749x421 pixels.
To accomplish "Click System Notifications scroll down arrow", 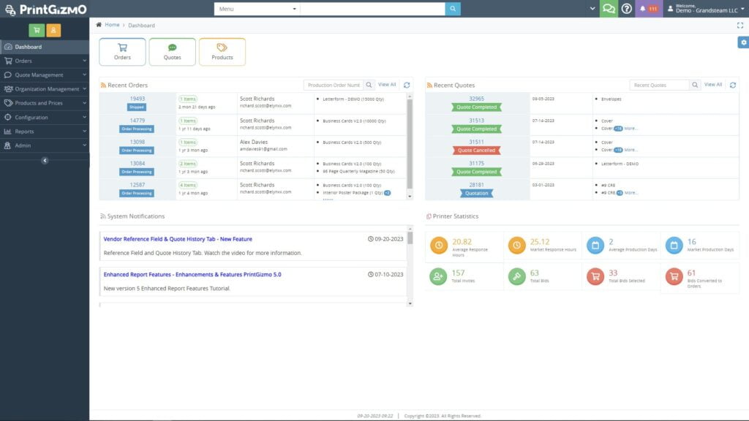I will 410,303.
